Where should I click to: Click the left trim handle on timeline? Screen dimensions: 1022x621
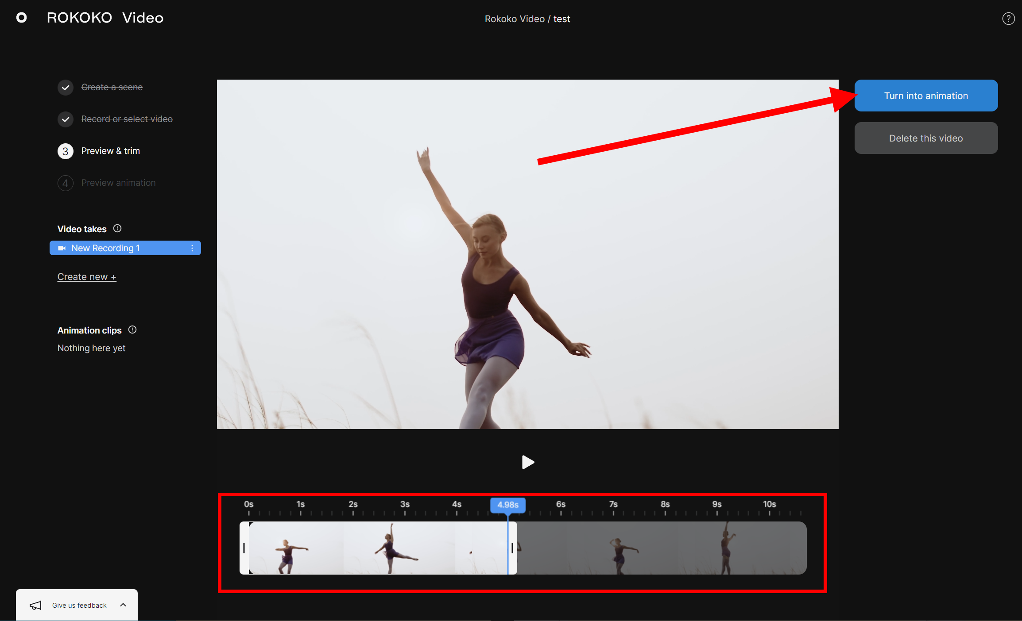pos(244,548)
